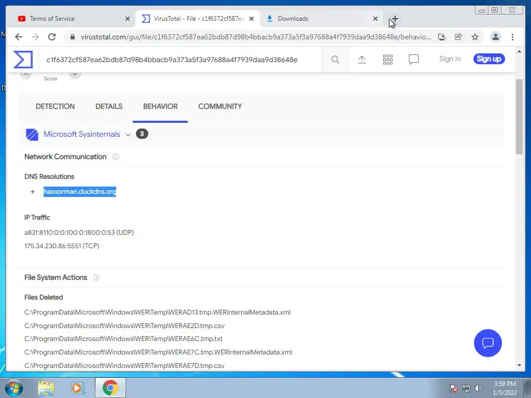Expand haxxorman.duckdns.org with the plus sign
531x398 pixels.
pyautogui.click(x=33, y=192)
